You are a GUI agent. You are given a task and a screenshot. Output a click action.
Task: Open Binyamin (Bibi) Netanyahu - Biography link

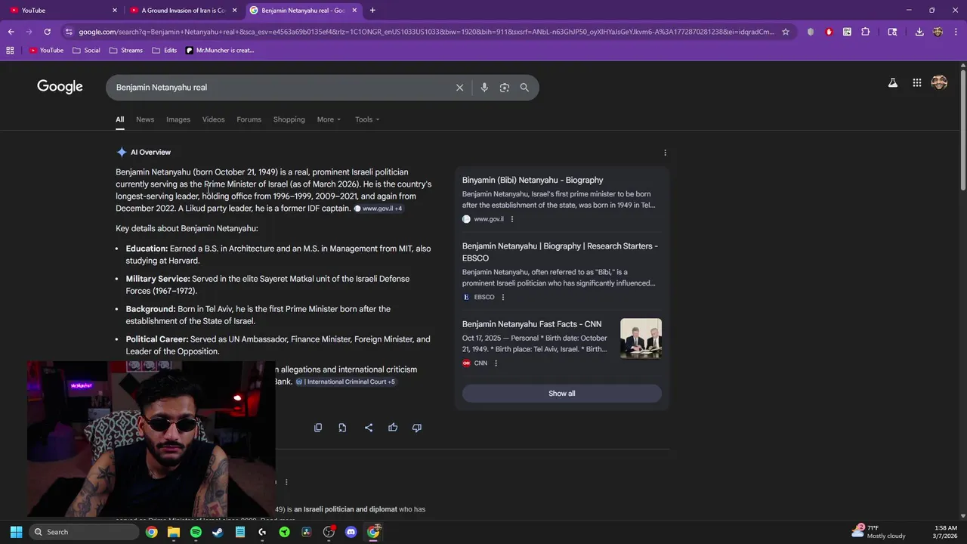tap(533, 181)
